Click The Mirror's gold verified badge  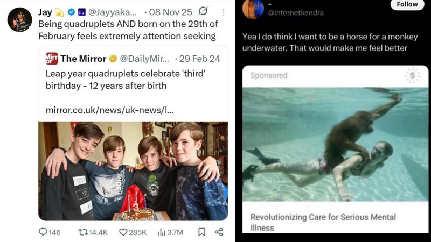[114, 58]
